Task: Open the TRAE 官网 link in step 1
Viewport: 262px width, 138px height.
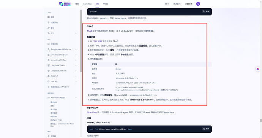Action: coord(97,41)
